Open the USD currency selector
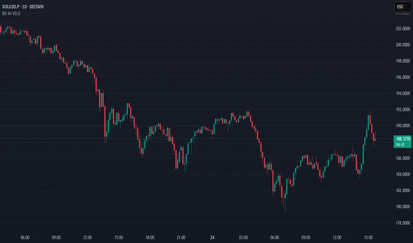Screen dimensions: 413x243 [401, 7]
